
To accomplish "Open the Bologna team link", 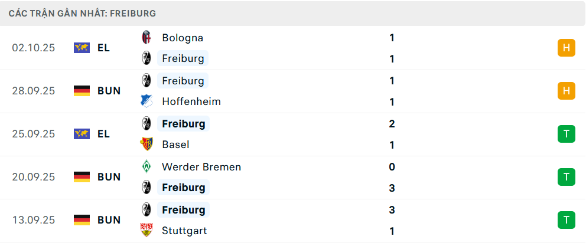I will (183, 38).
